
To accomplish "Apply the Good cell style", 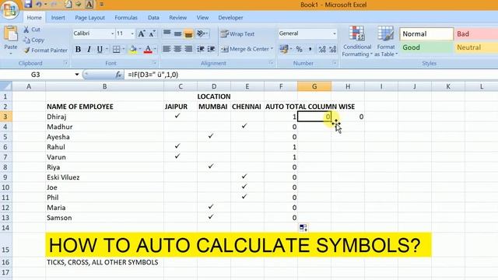I will (x=426, y=47).
